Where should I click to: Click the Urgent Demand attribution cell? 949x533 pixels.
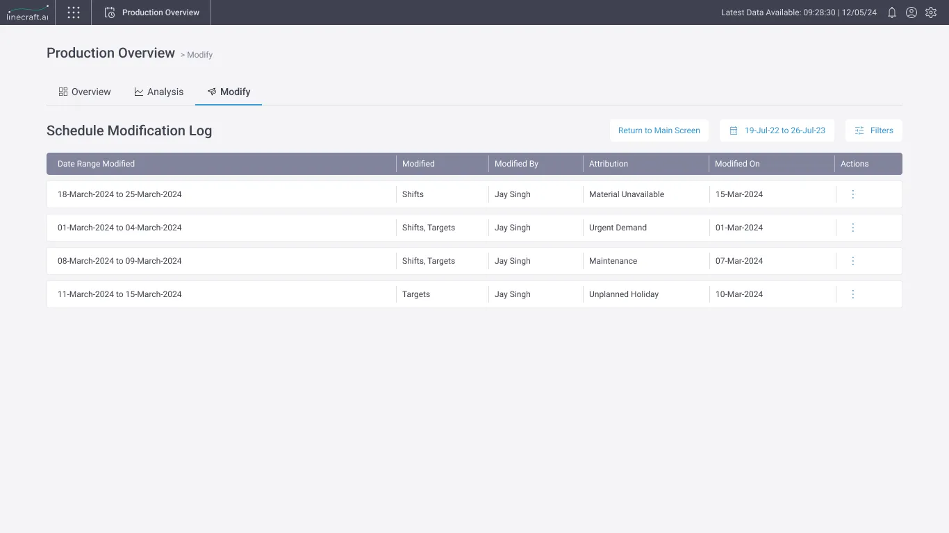[618, 228]
